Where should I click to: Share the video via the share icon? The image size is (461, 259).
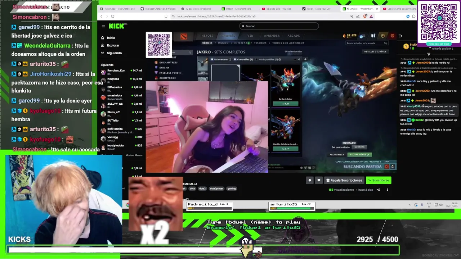(378, 190)
